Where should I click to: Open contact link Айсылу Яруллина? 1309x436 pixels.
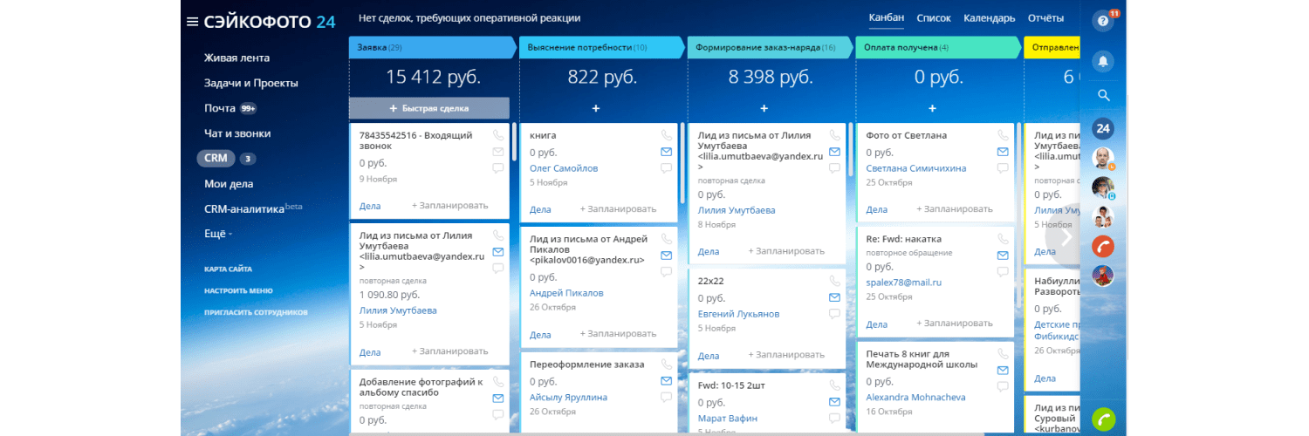[x=568, y=398]
